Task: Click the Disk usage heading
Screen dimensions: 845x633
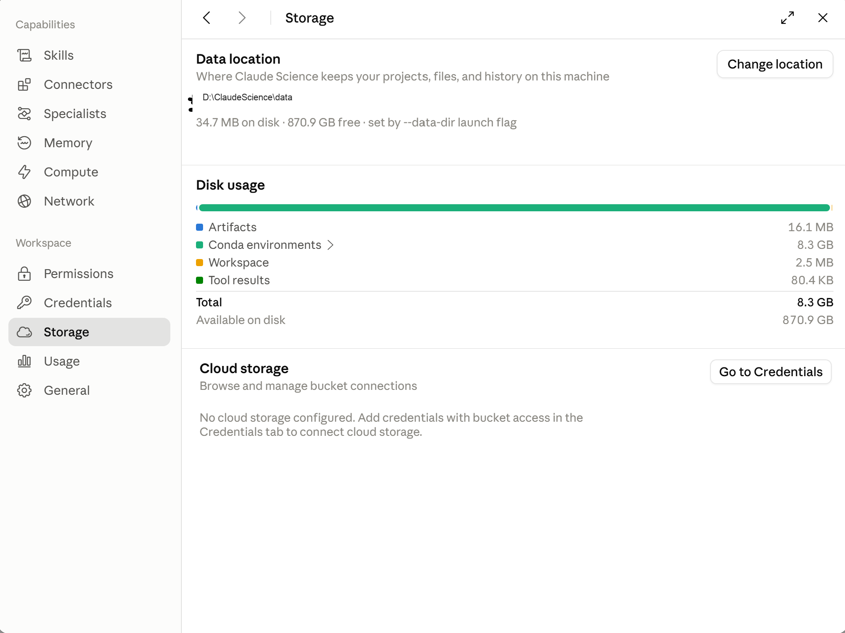Action: pos(230,185)
